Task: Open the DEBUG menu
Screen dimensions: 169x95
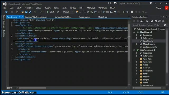Action: [48, 8]
